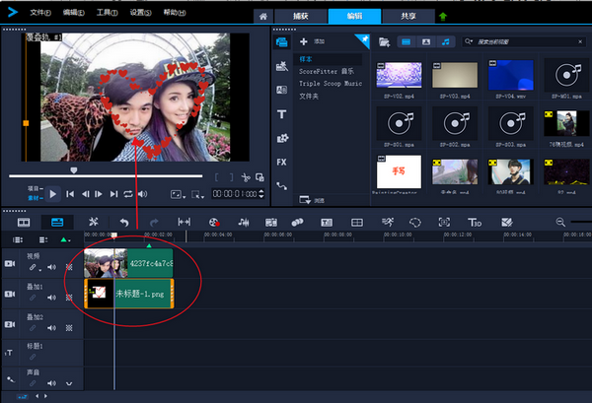Viewport: 592px width, 403px height.
Task: Open the 文件 menu dropdown
Action: point(41,12)
